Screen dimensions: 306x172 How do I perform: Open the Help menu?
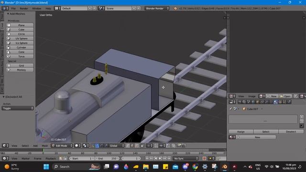48,9
